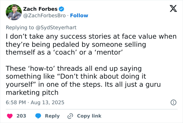This screenshot has width=183, height=123.
Task: Open the circled info icon
Action: click(x=173, y=102)
